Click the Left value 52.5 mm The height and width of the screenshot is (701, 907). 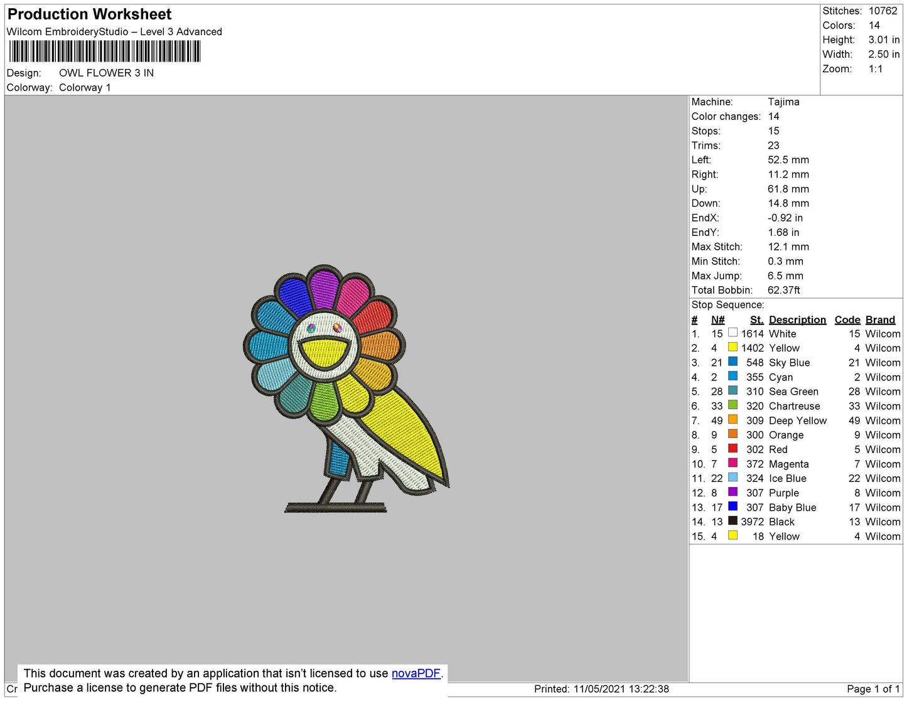click(788, 159)
